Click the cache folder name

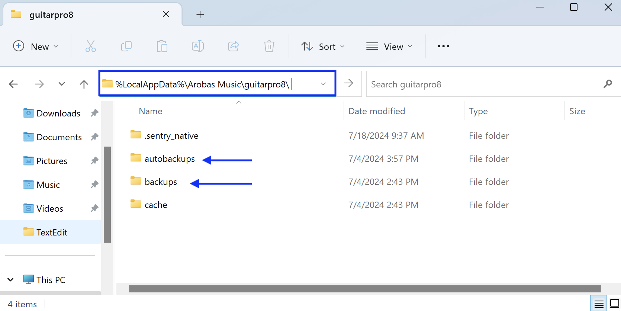click(x=156, y=205)
